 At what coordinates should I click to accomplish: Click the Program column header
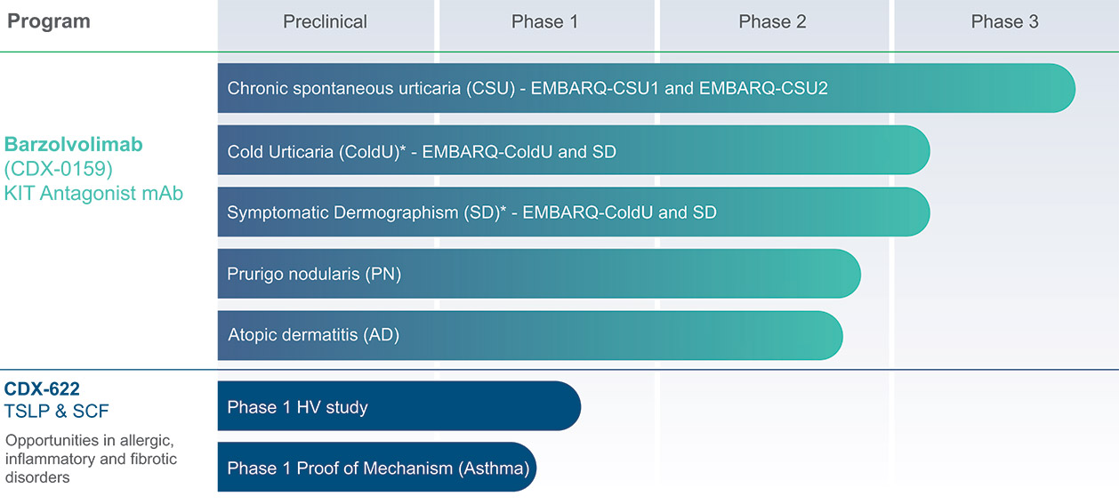point(49,21)
